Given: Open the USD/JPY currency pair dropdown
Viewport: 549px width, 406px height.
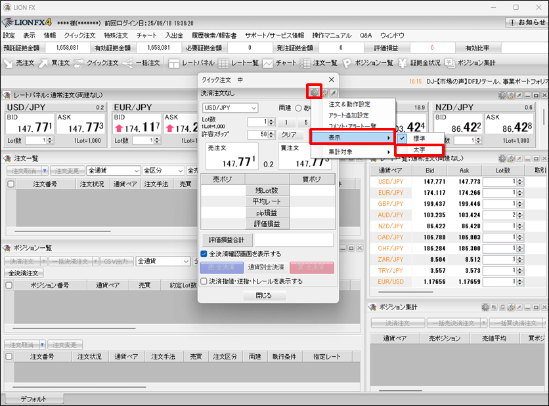Looking at the screenshot, I should point(230,108).
